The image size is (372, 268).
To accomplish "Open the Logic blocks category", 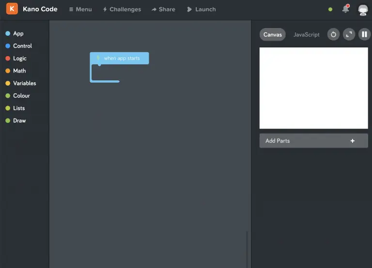I will click(x=19, y=59).
